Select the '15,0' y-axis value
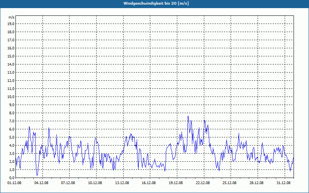 (11, 56)
